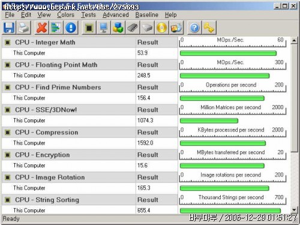300x225 pixels.
Task: Click the 53.9 result value
Action: [x=142, y=53]
